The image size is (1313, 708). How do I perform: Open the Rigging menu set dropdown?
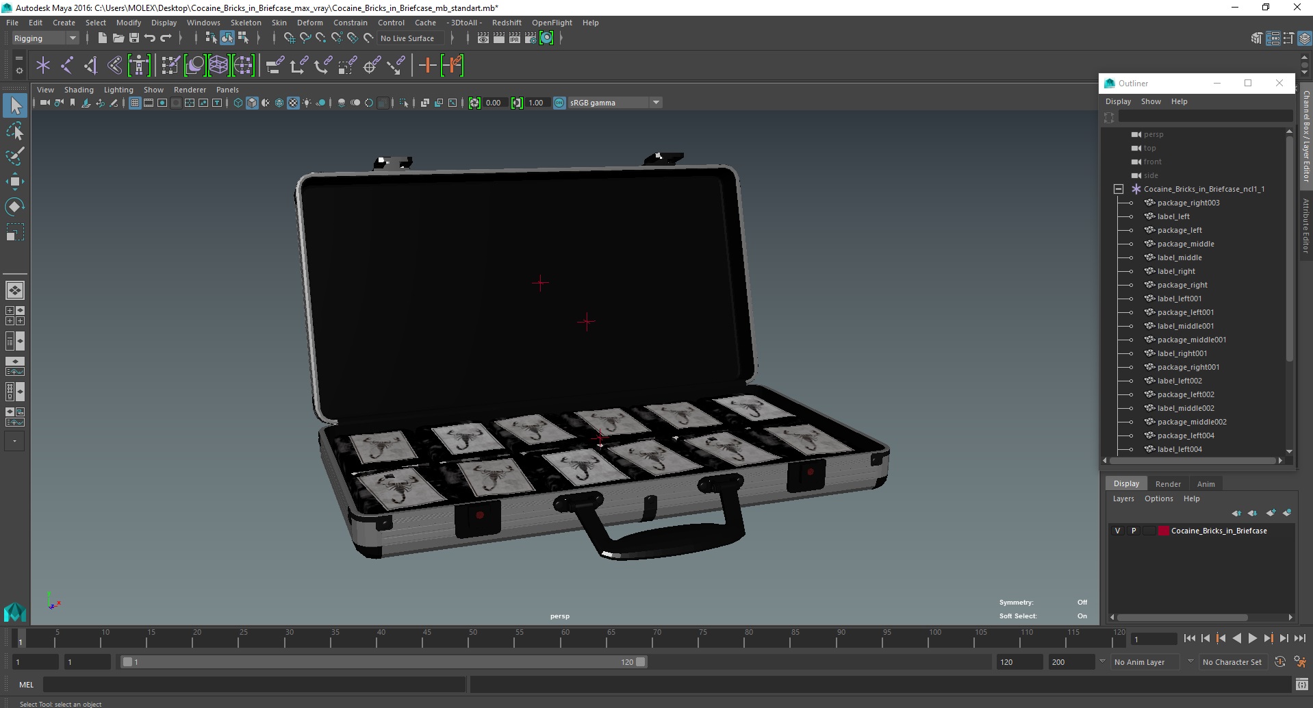click(45, 38)
